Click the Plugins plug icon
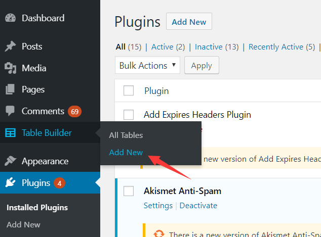 tap(10, 183)
